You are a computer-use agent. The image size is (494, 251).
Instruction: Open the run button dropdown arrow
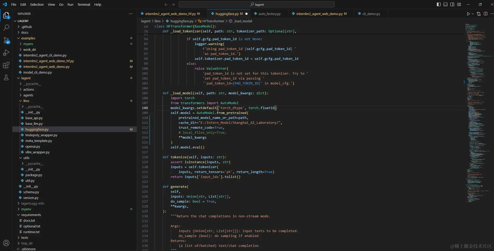click(473, 14)
